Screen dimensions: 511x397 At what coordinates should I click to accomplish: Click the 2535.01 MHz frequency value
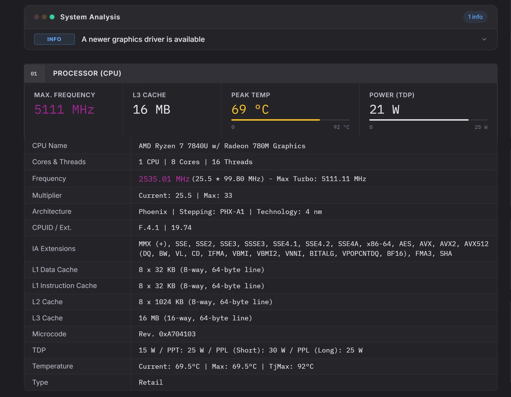164,179
